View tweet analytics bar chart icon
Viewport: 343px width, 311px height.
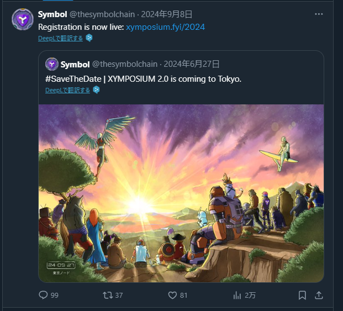click(x=237, y=295)
